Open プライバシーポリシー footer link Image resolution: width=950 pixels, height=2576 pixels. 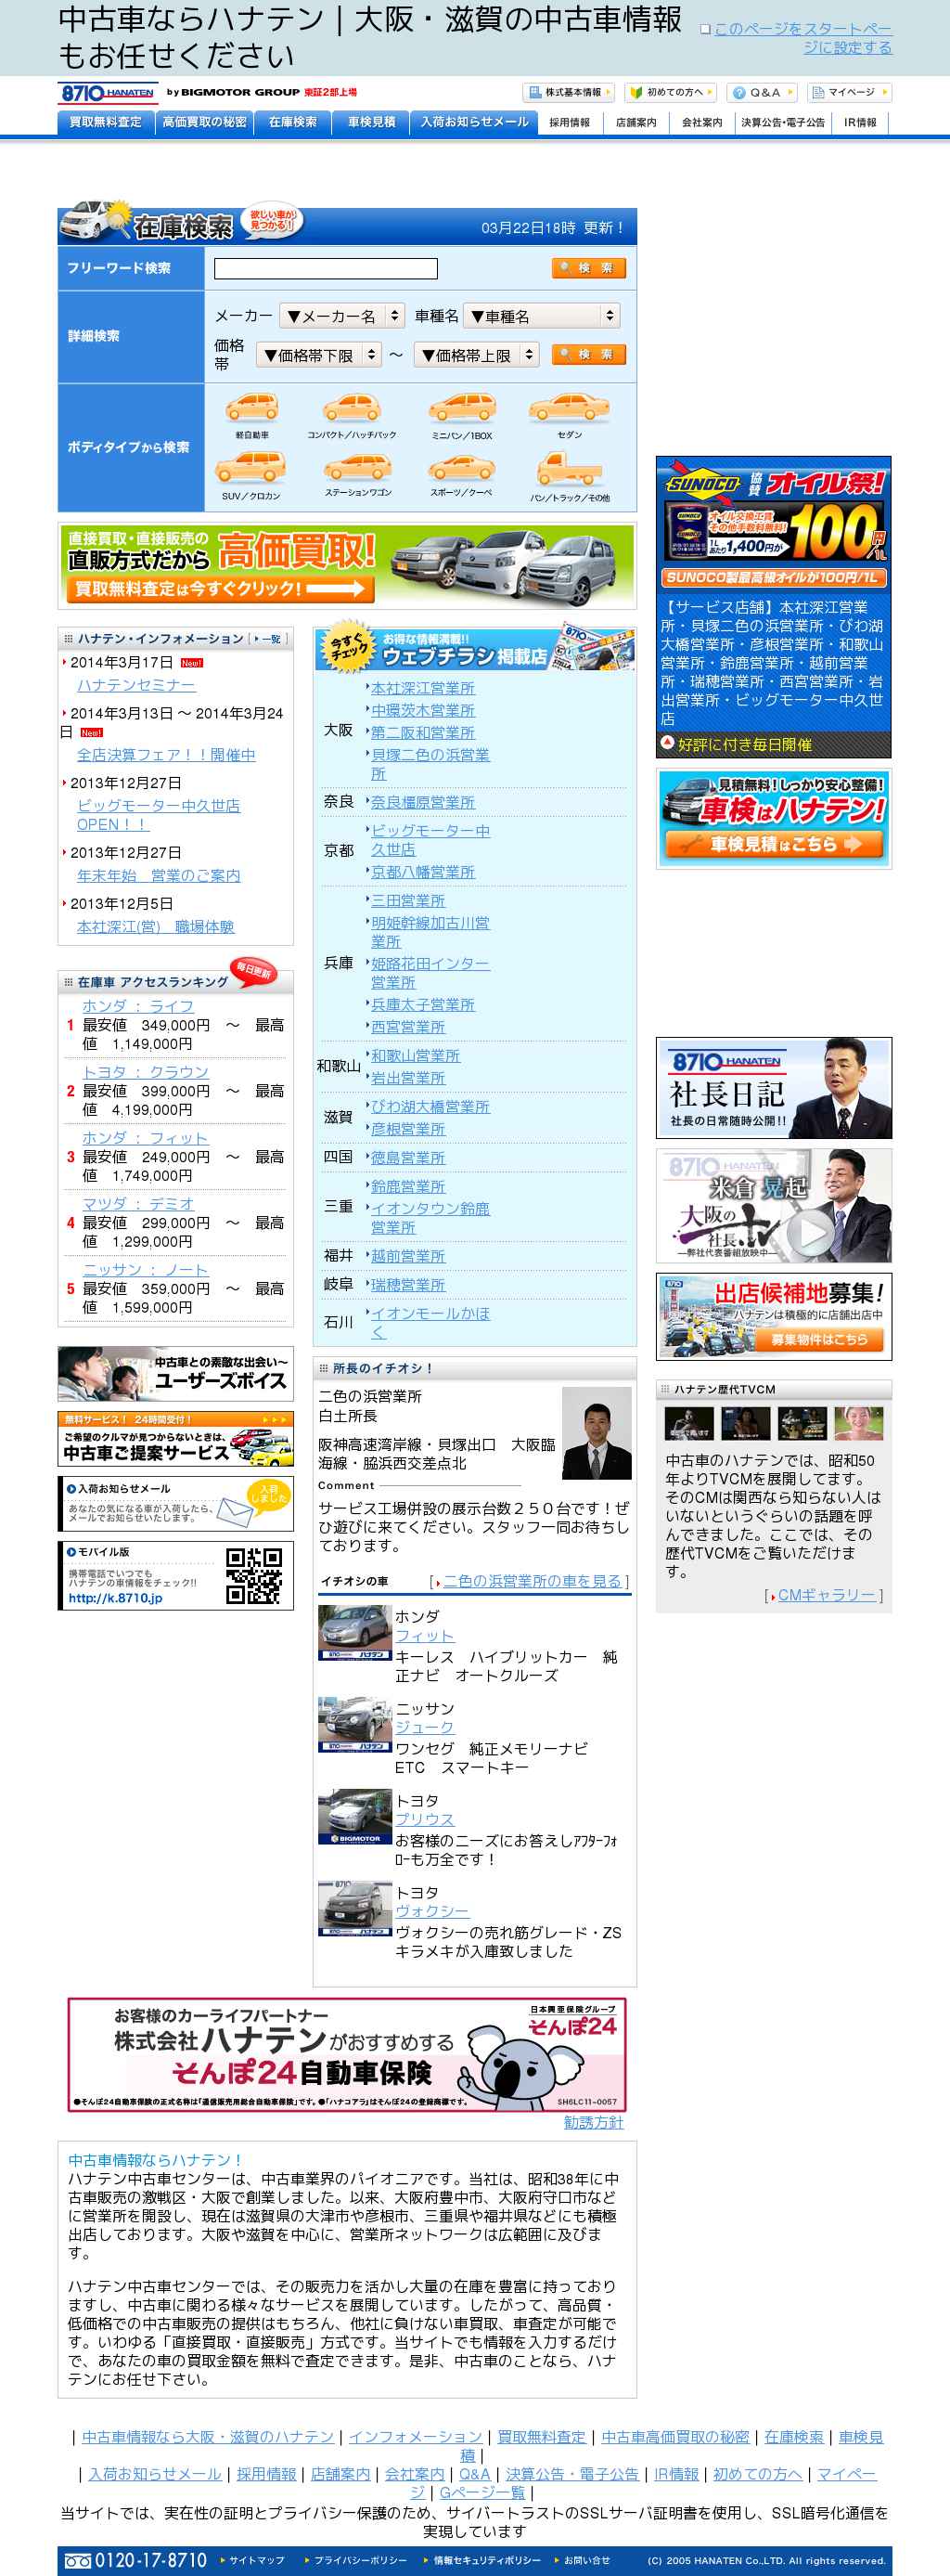pyautogui.click(x=361, y=2560)
